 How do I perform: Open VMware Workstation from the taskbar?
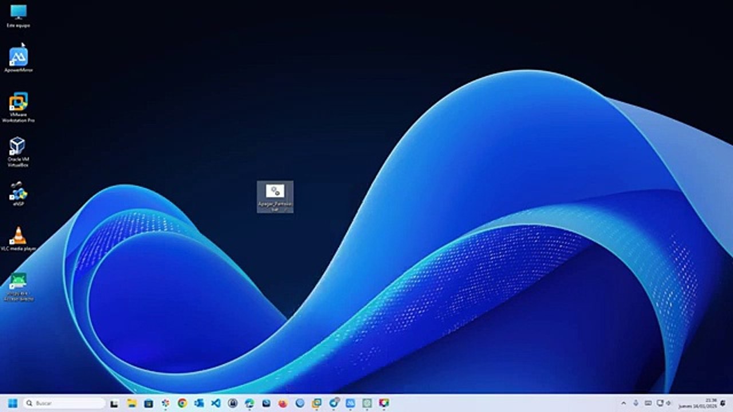317,403
